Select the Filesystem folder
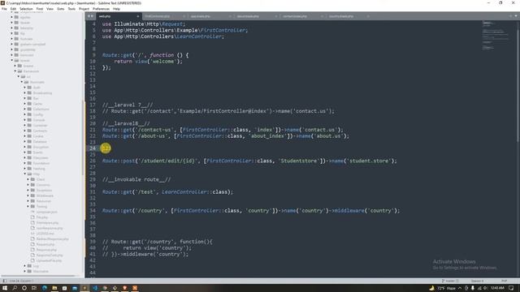This screenshot has width=520, height=292. [41, 158]
